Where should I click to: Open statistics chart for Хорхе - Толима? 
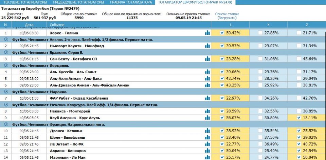click(x=207, y=33)
